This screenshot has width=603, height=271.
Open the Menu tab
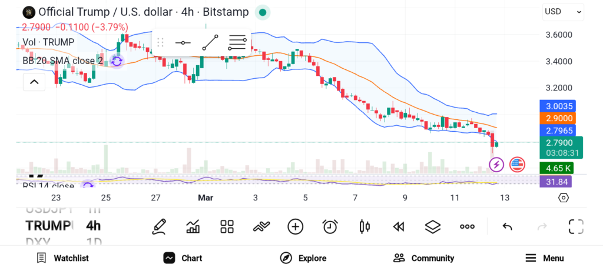click(x=544, y=258)
